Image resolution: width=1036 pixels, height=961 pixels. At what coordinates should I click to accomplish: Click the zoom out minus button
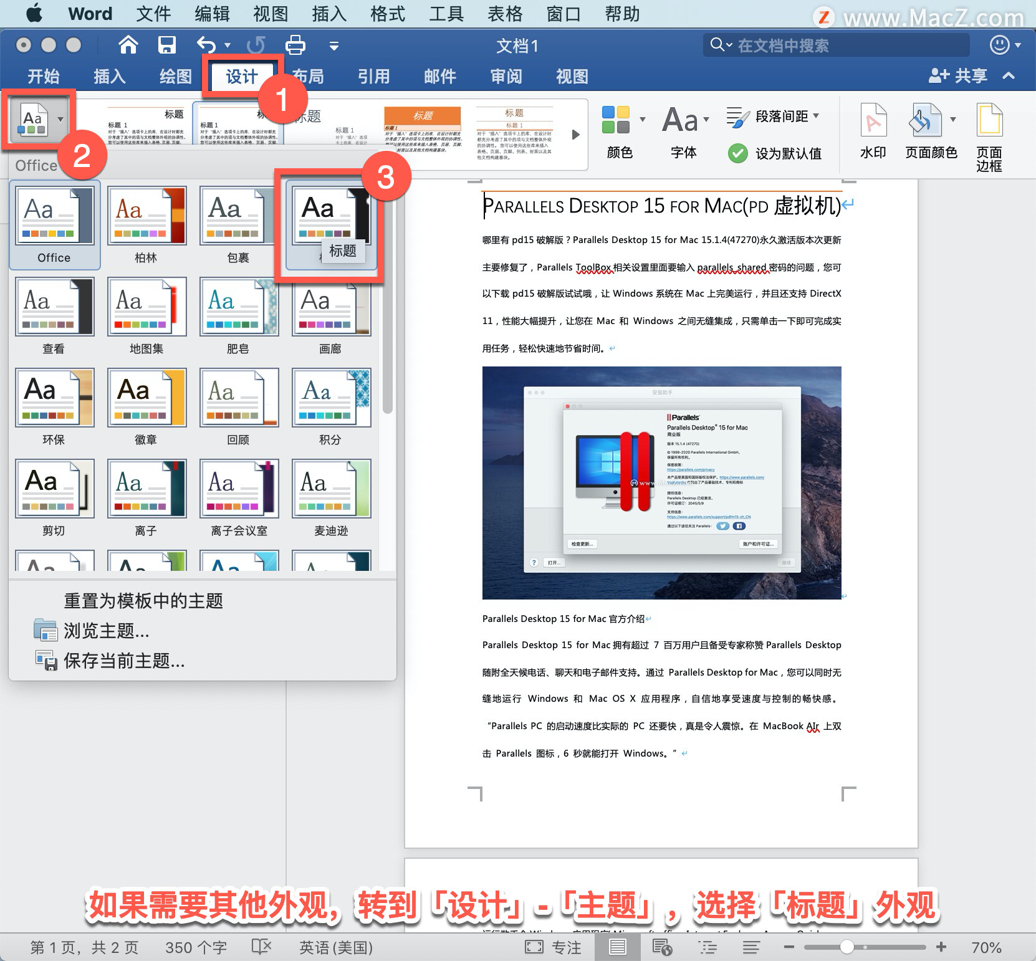(789, 947)
